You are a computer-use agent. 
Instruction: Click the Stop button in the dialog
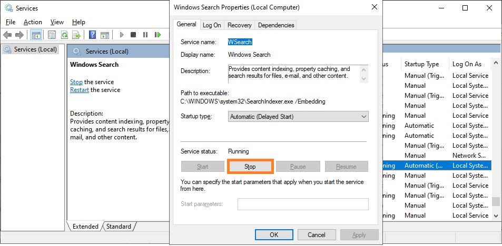[x=250, y=167]
